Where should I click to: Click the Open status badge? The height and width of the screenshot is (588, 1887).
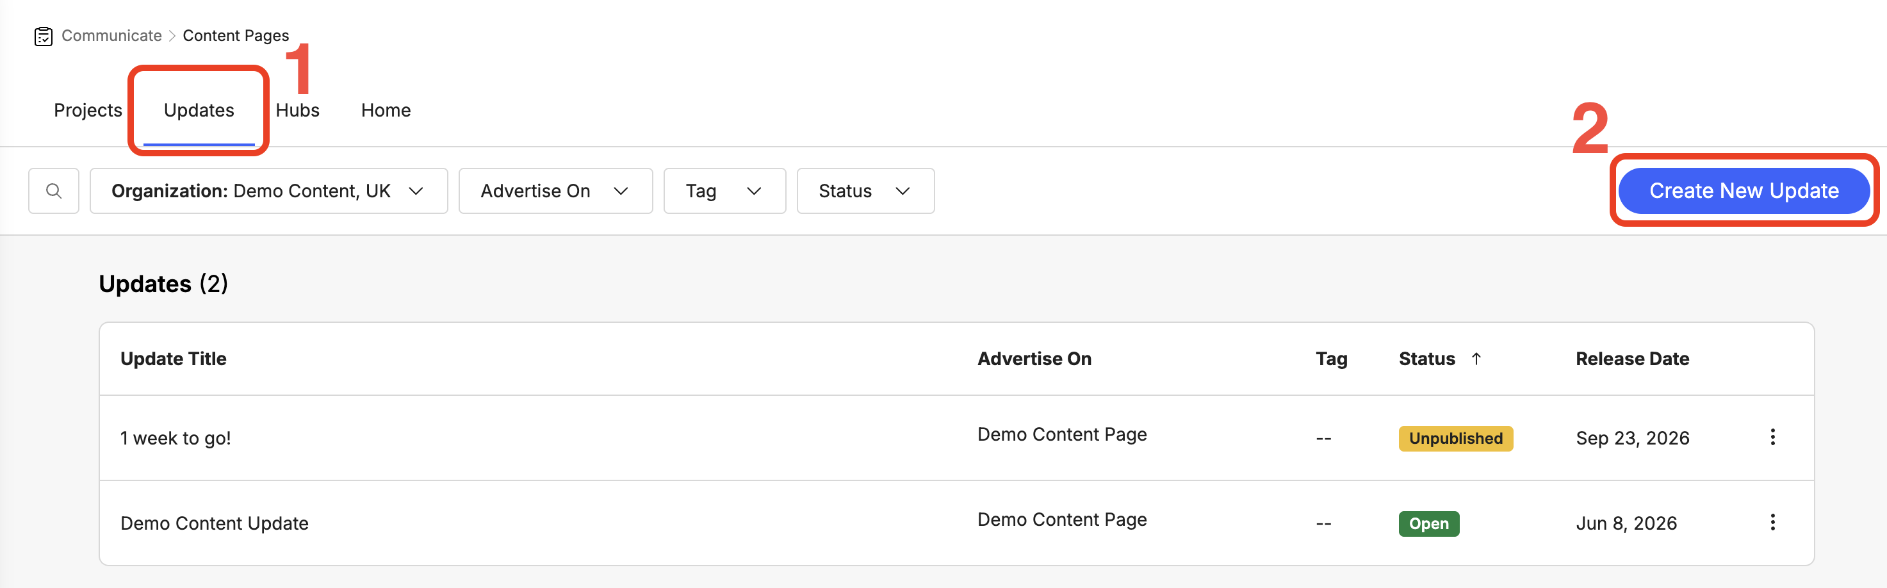pos(1428,523)
